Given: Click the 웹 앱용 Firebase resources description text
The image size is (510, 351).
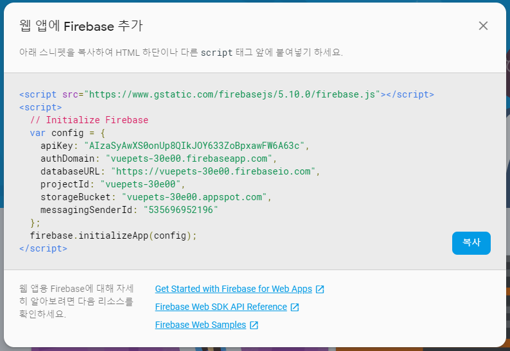Looking at the screenshot, I should tap(76, 302).
